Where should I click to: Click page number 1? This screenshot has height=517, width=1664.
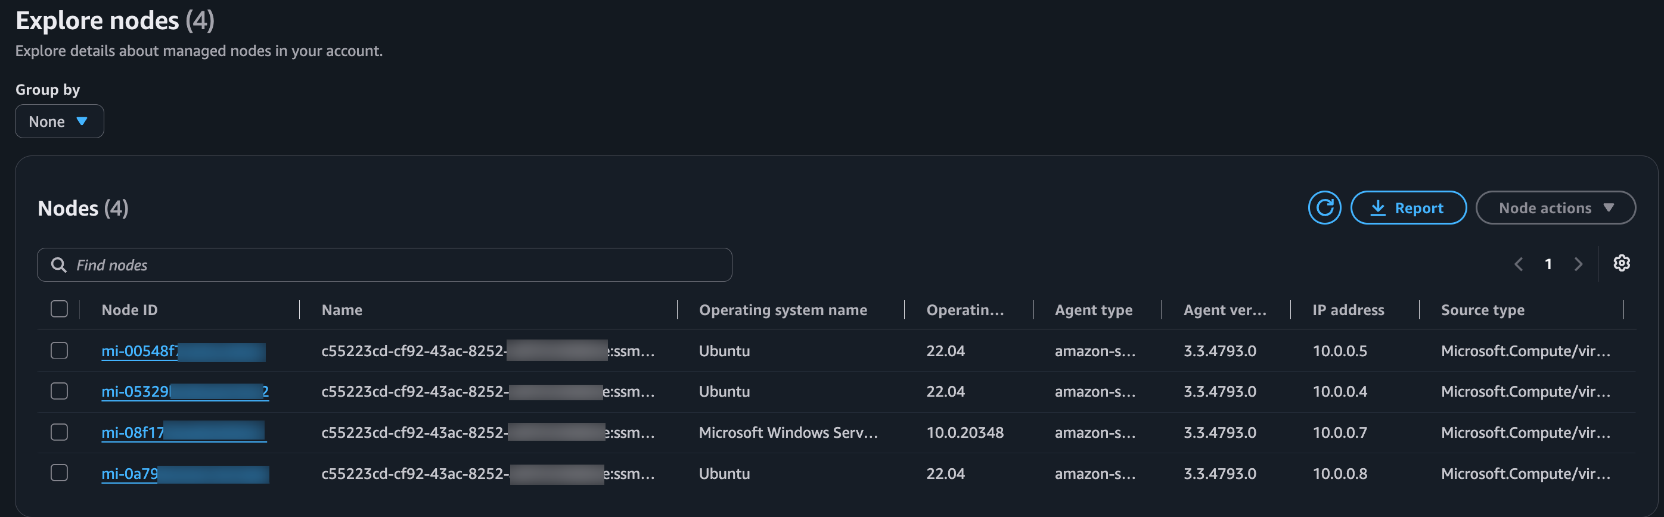(1548, 264)
